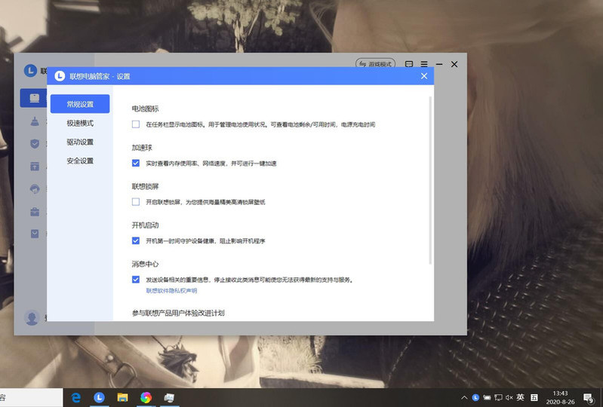Click the feedback message icon in main window

tap(409, 65)
